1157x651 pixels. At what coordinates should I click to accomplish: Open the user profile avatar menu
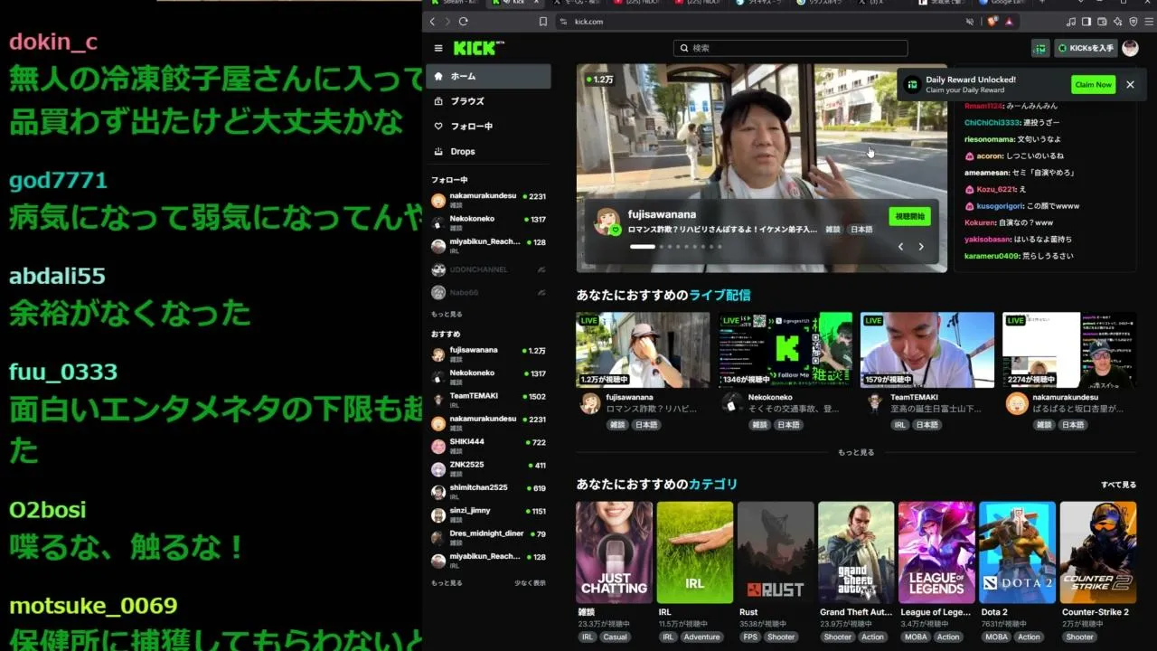(1130, 48)
